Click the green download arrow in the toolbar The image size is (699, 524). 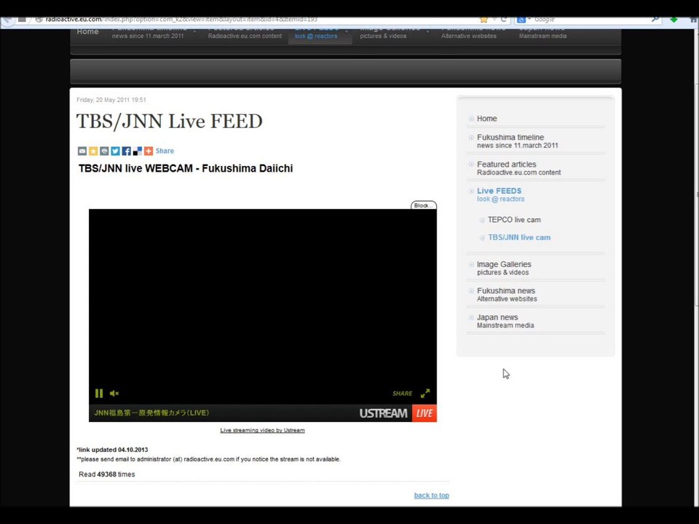(674, 20)
